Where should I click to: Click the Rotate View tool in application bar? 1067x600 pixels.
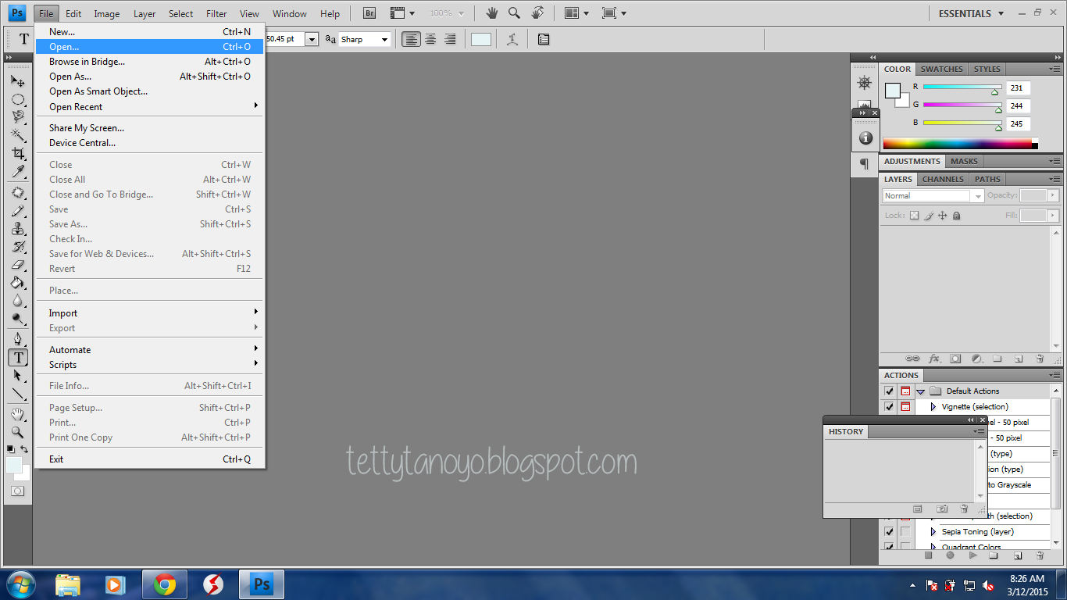[x=537, y=13]
